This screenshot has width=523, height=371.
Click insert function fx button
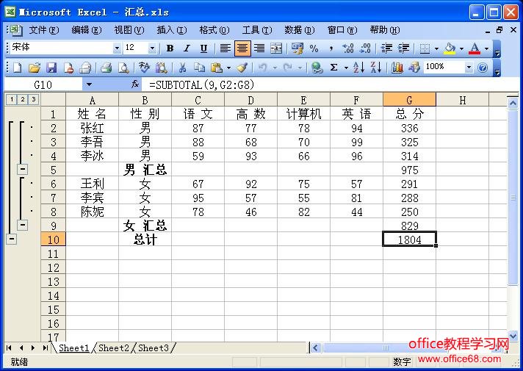(x=134, y=84)
